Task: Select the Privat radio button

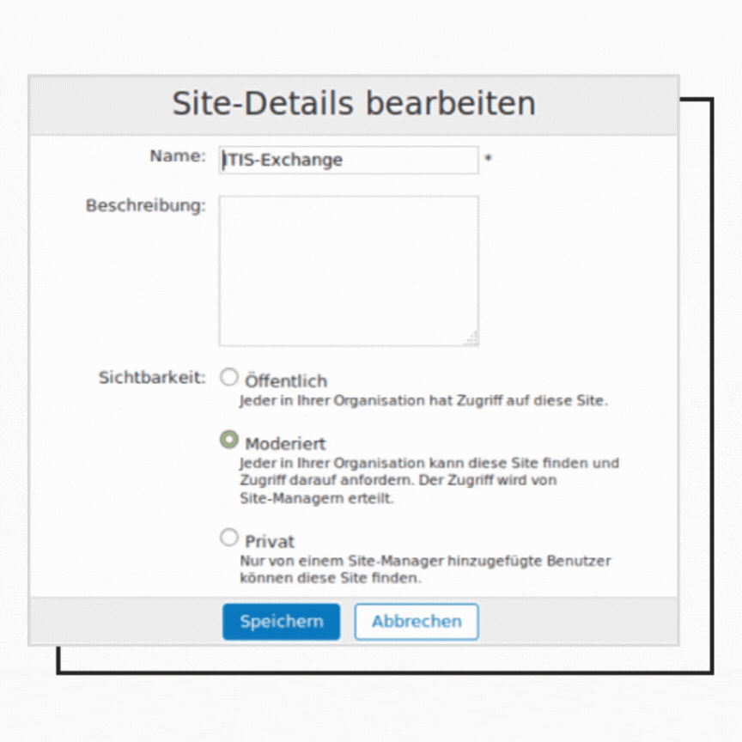Action: (x=229, y=538)
